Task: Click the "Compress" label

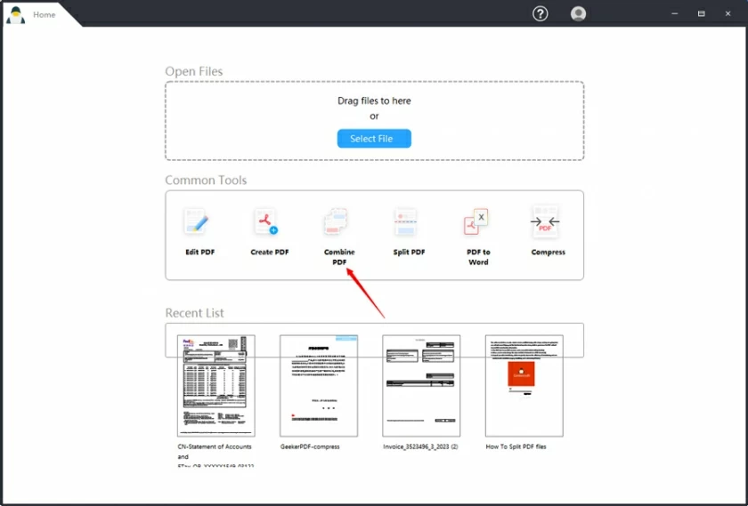Action: coord(549,252)
